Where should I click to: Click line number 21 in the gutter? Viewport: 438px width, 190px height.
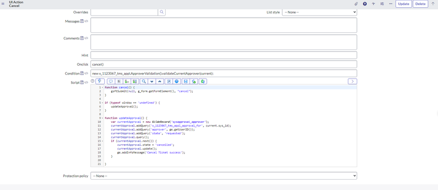click(99, 164)
